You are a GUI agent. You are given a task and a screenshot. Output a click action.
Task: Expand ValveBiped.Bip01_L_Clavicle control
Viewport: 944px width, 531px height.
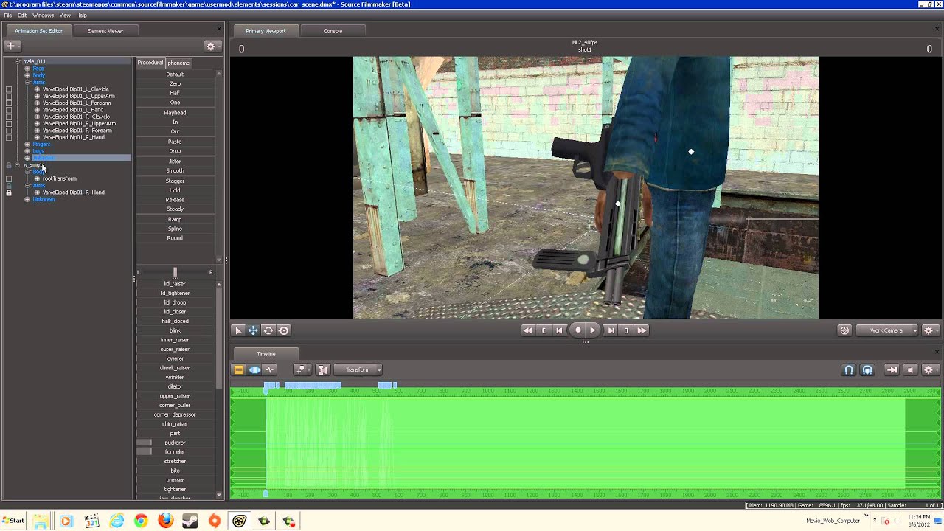[x=37, y=89]
